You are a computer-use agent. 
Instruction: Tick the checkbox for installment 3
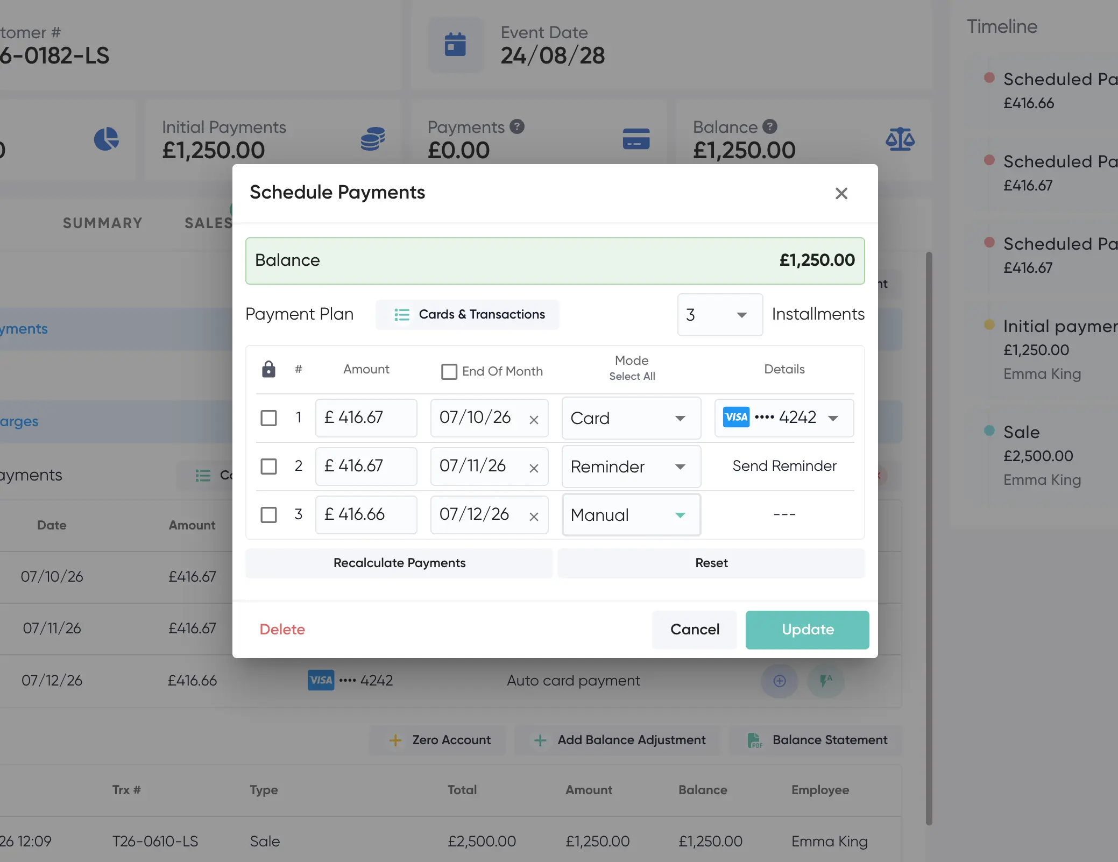(x=268, y=514)
